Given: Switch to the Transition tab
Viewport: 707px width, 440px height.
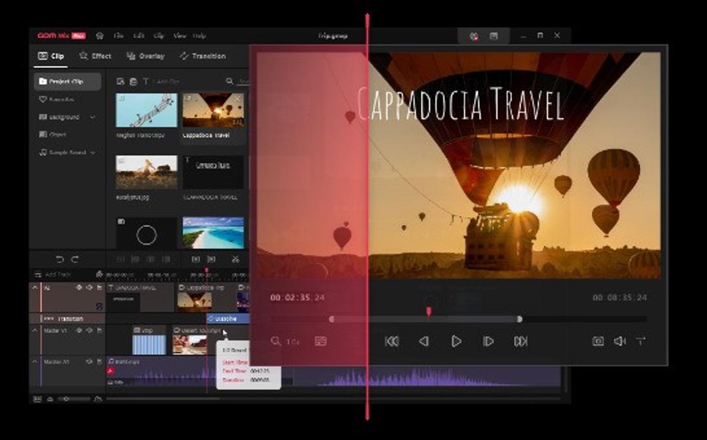Looking at the screenshot, I should click(x=202, y=56).
